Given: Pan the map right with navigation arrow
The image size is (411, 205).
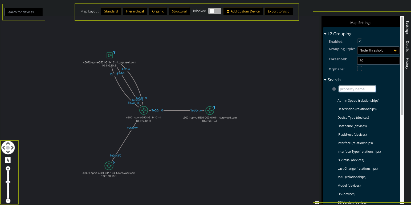Looking at the screenshot, I should (x=12, y=148).
